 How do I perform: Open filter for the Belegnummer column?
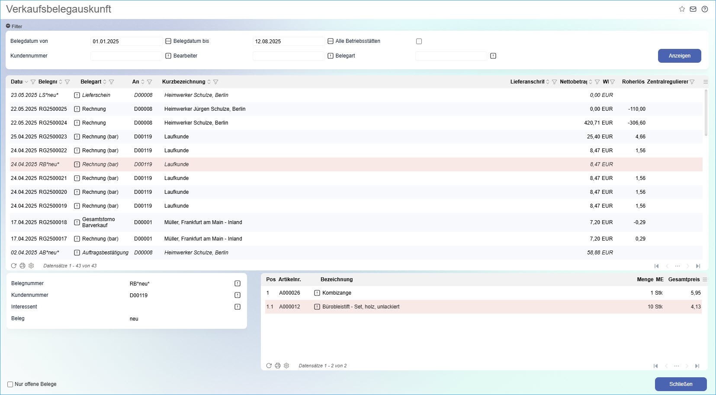(67, 82)
